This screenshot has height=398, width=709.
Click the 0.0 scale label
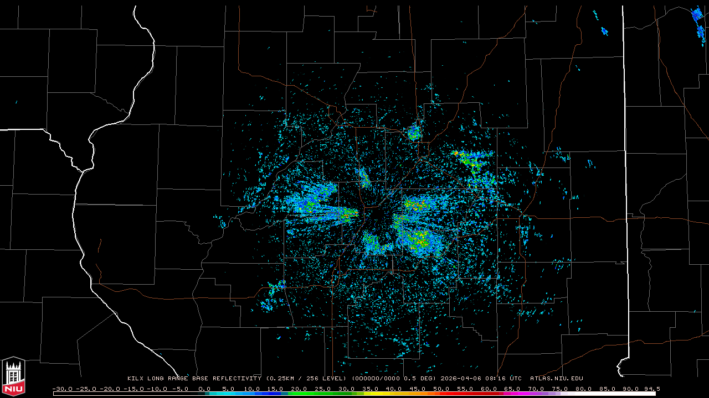pos(204,389)
